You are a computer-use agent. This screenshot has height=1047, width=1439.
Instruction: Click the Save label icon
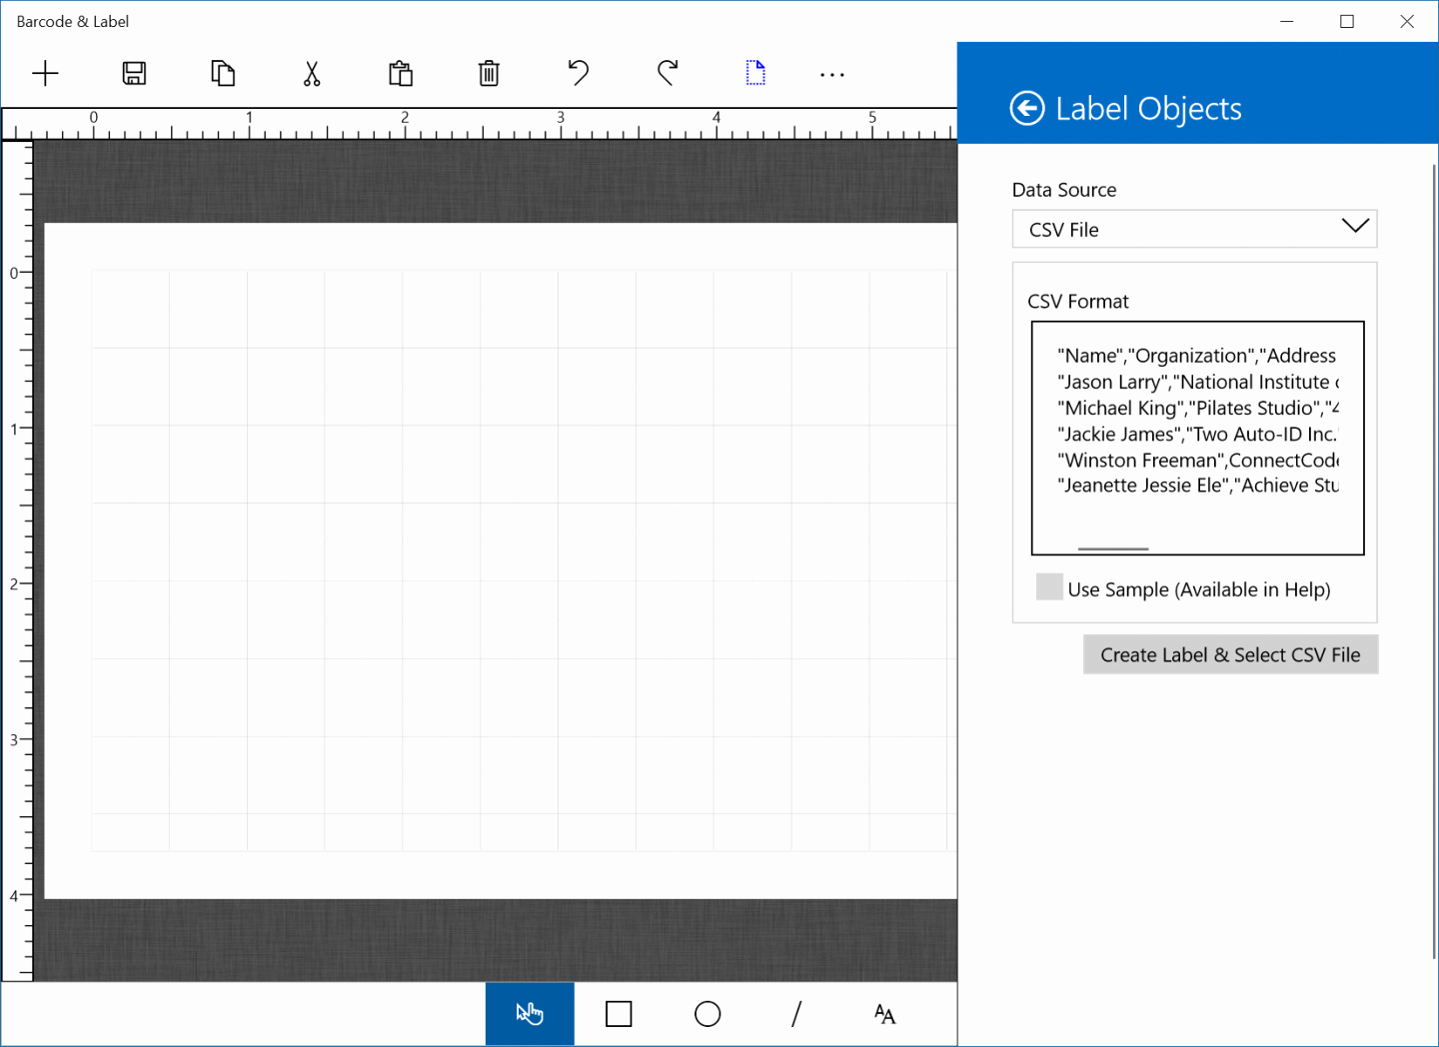pyautogui.click(x=134, y=73)
